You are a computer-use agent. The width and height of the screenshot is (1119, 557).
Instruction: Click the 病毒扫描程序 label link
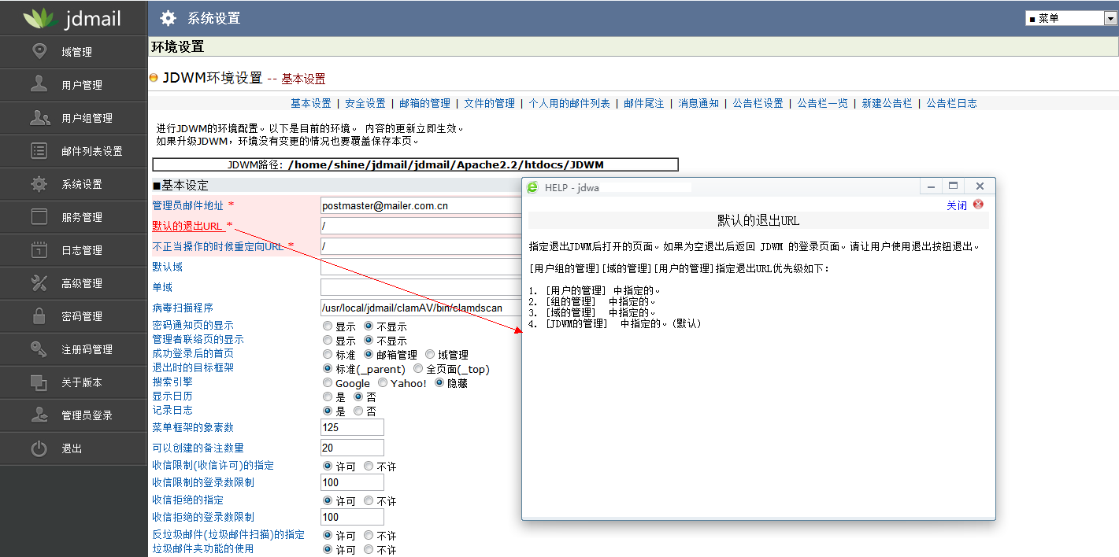point(183,308)
